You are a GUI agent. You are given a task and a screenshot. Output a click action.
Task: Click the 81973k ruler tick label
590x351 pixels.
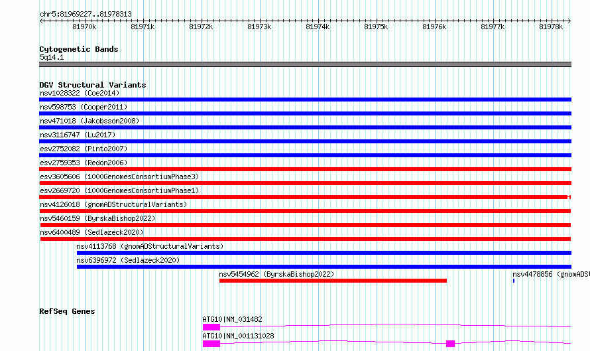[259, 27]
